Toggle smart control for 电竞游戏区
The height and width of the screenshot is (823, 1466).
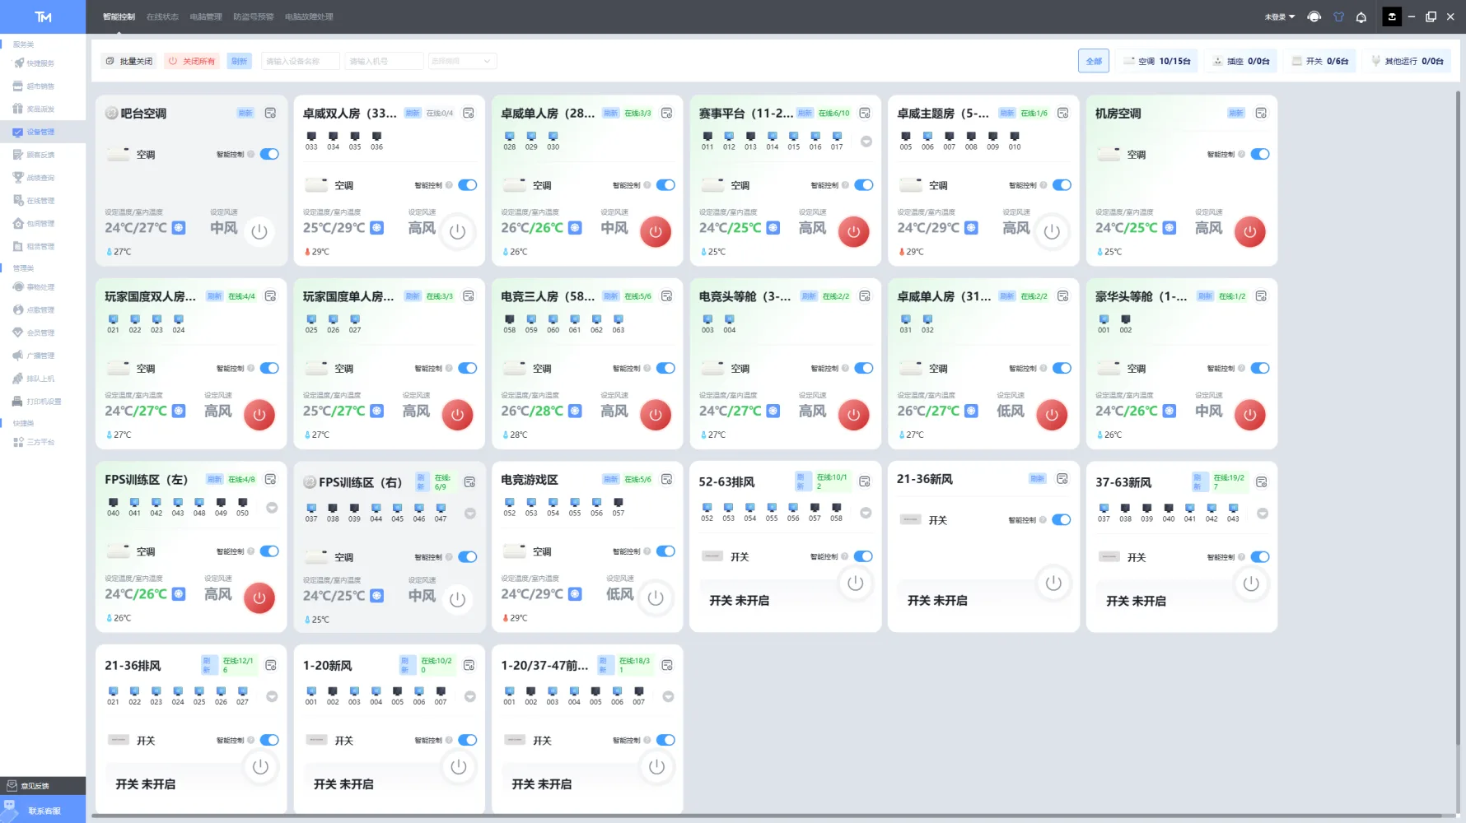coord(665,551)
